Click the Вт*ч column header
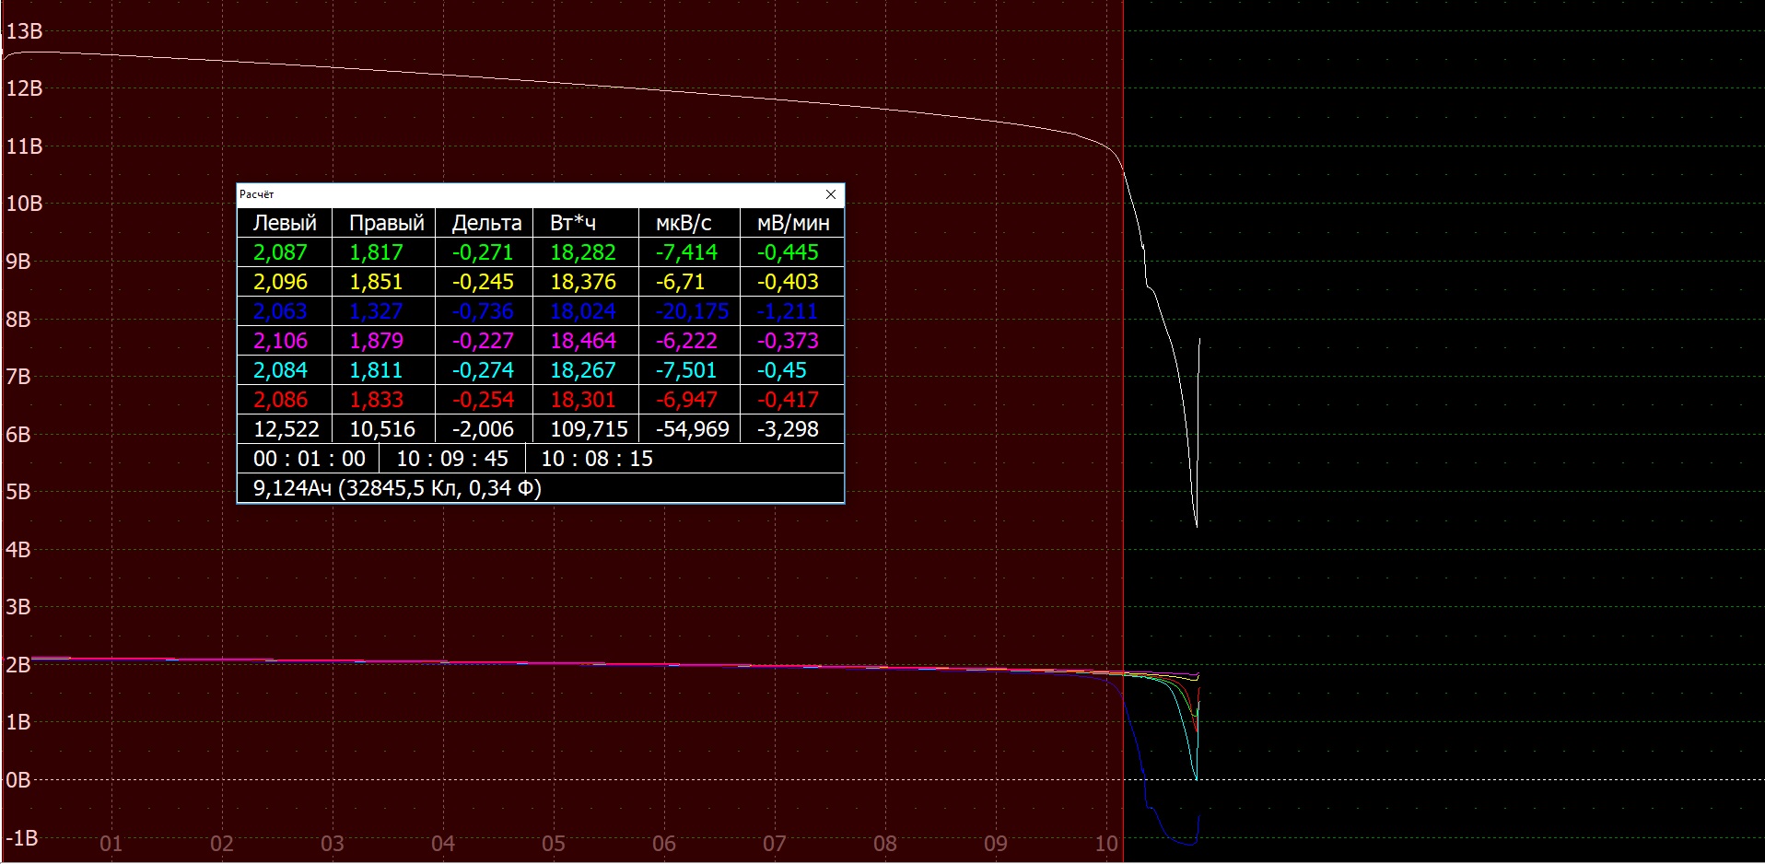This screenshot has height=864, width=1765. click(x=573, y=223)
